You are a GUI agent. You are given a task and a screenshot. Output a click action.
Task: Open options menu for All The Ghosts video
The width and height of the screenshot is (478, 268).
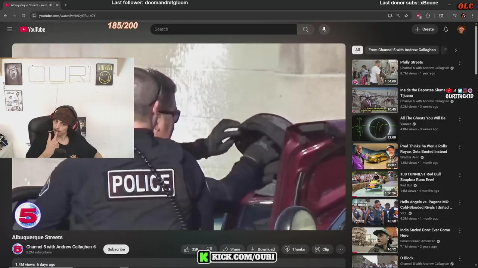tap(460, 119)
